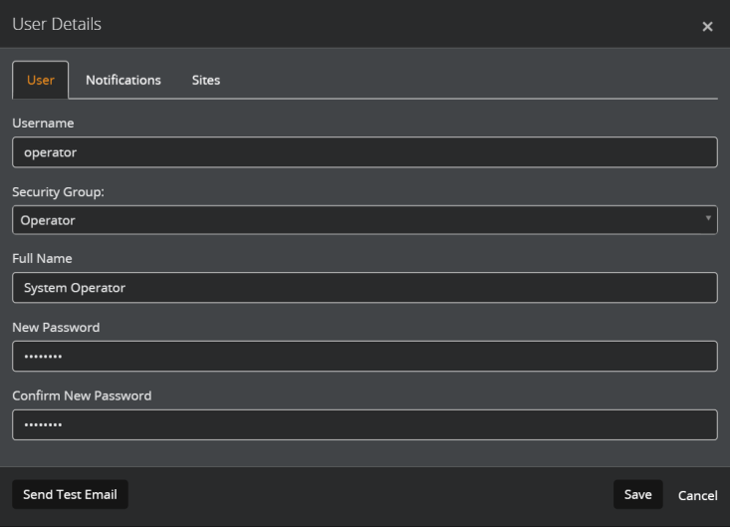Save the user details
Viewport: 730px width, 527px height.
point(637,494)
